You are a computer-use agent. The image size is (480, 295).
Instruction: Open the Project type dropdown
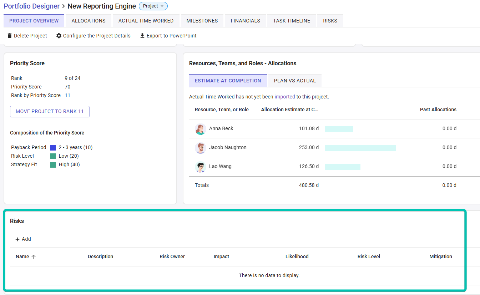153,6
